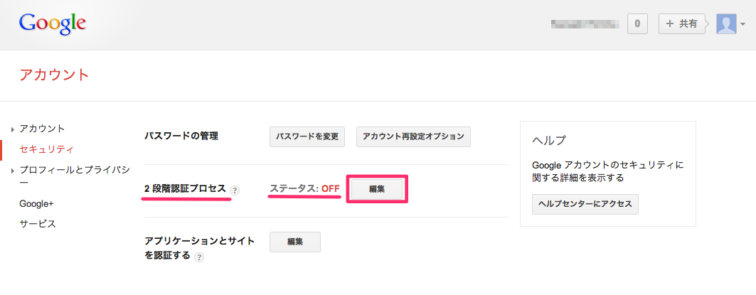Select セキュリティ in the sidebar
This screenshot has height=295, width=756.
(x=47, y=149)
